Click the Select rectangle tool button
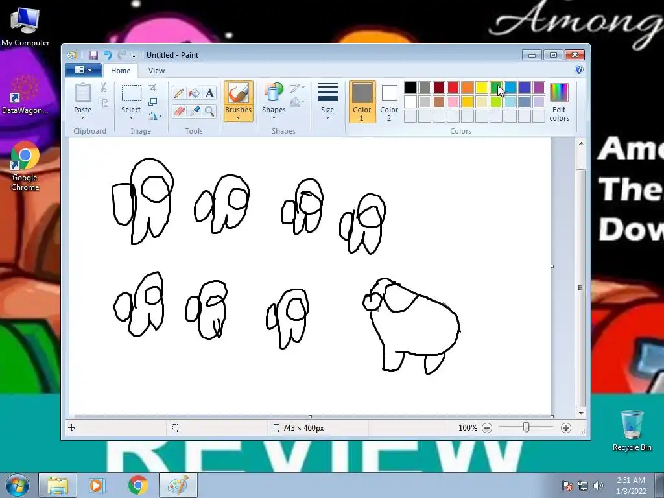Image resolution: width=664 pixels, height=498 pixels. 131,93
